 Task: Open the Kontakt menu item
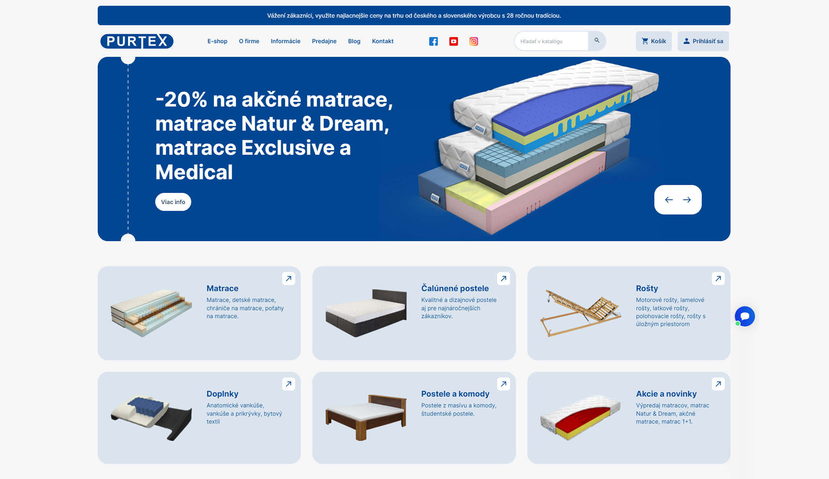pyautogui.click(x=383, y=41)
